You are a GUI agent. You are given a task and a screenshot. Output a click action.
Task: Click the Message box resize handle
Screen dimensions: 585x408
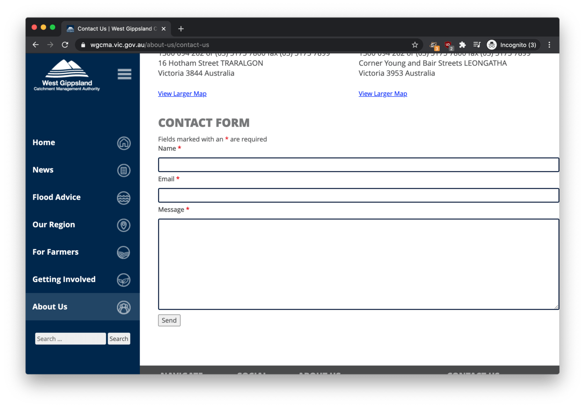point(556,307)
